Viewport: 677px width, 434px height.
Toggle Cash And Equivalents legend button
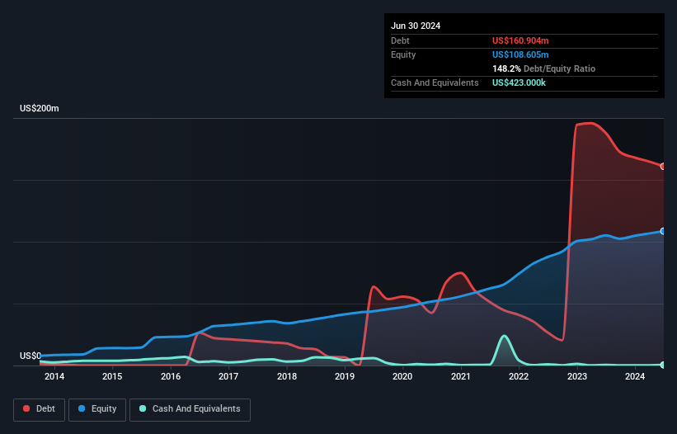pyautogui.click(x=190, y=409)
